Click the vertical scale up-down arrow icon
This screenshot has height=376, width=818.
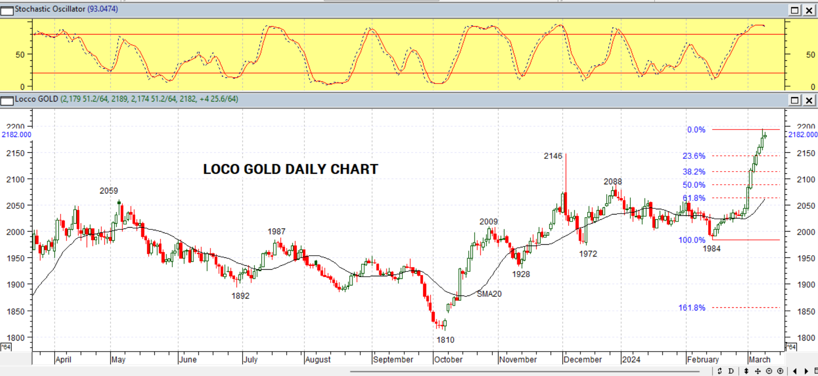coord(746,371)
